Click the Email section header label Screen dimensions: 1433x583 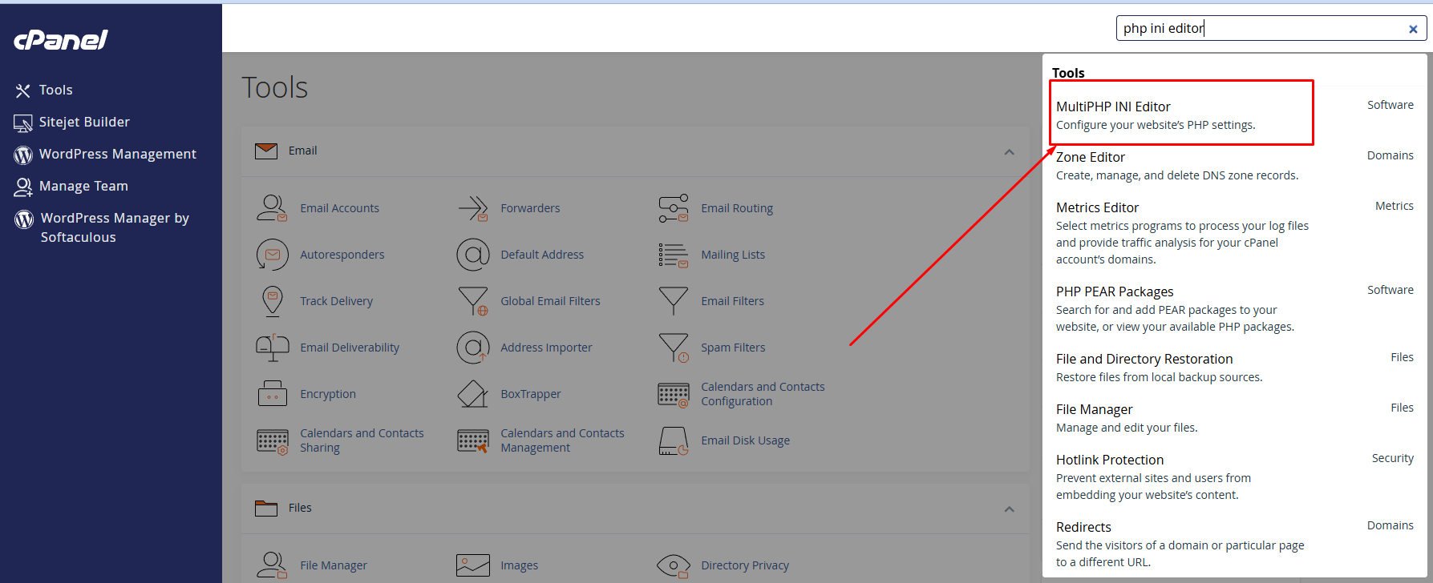click(x=302, y=151)
